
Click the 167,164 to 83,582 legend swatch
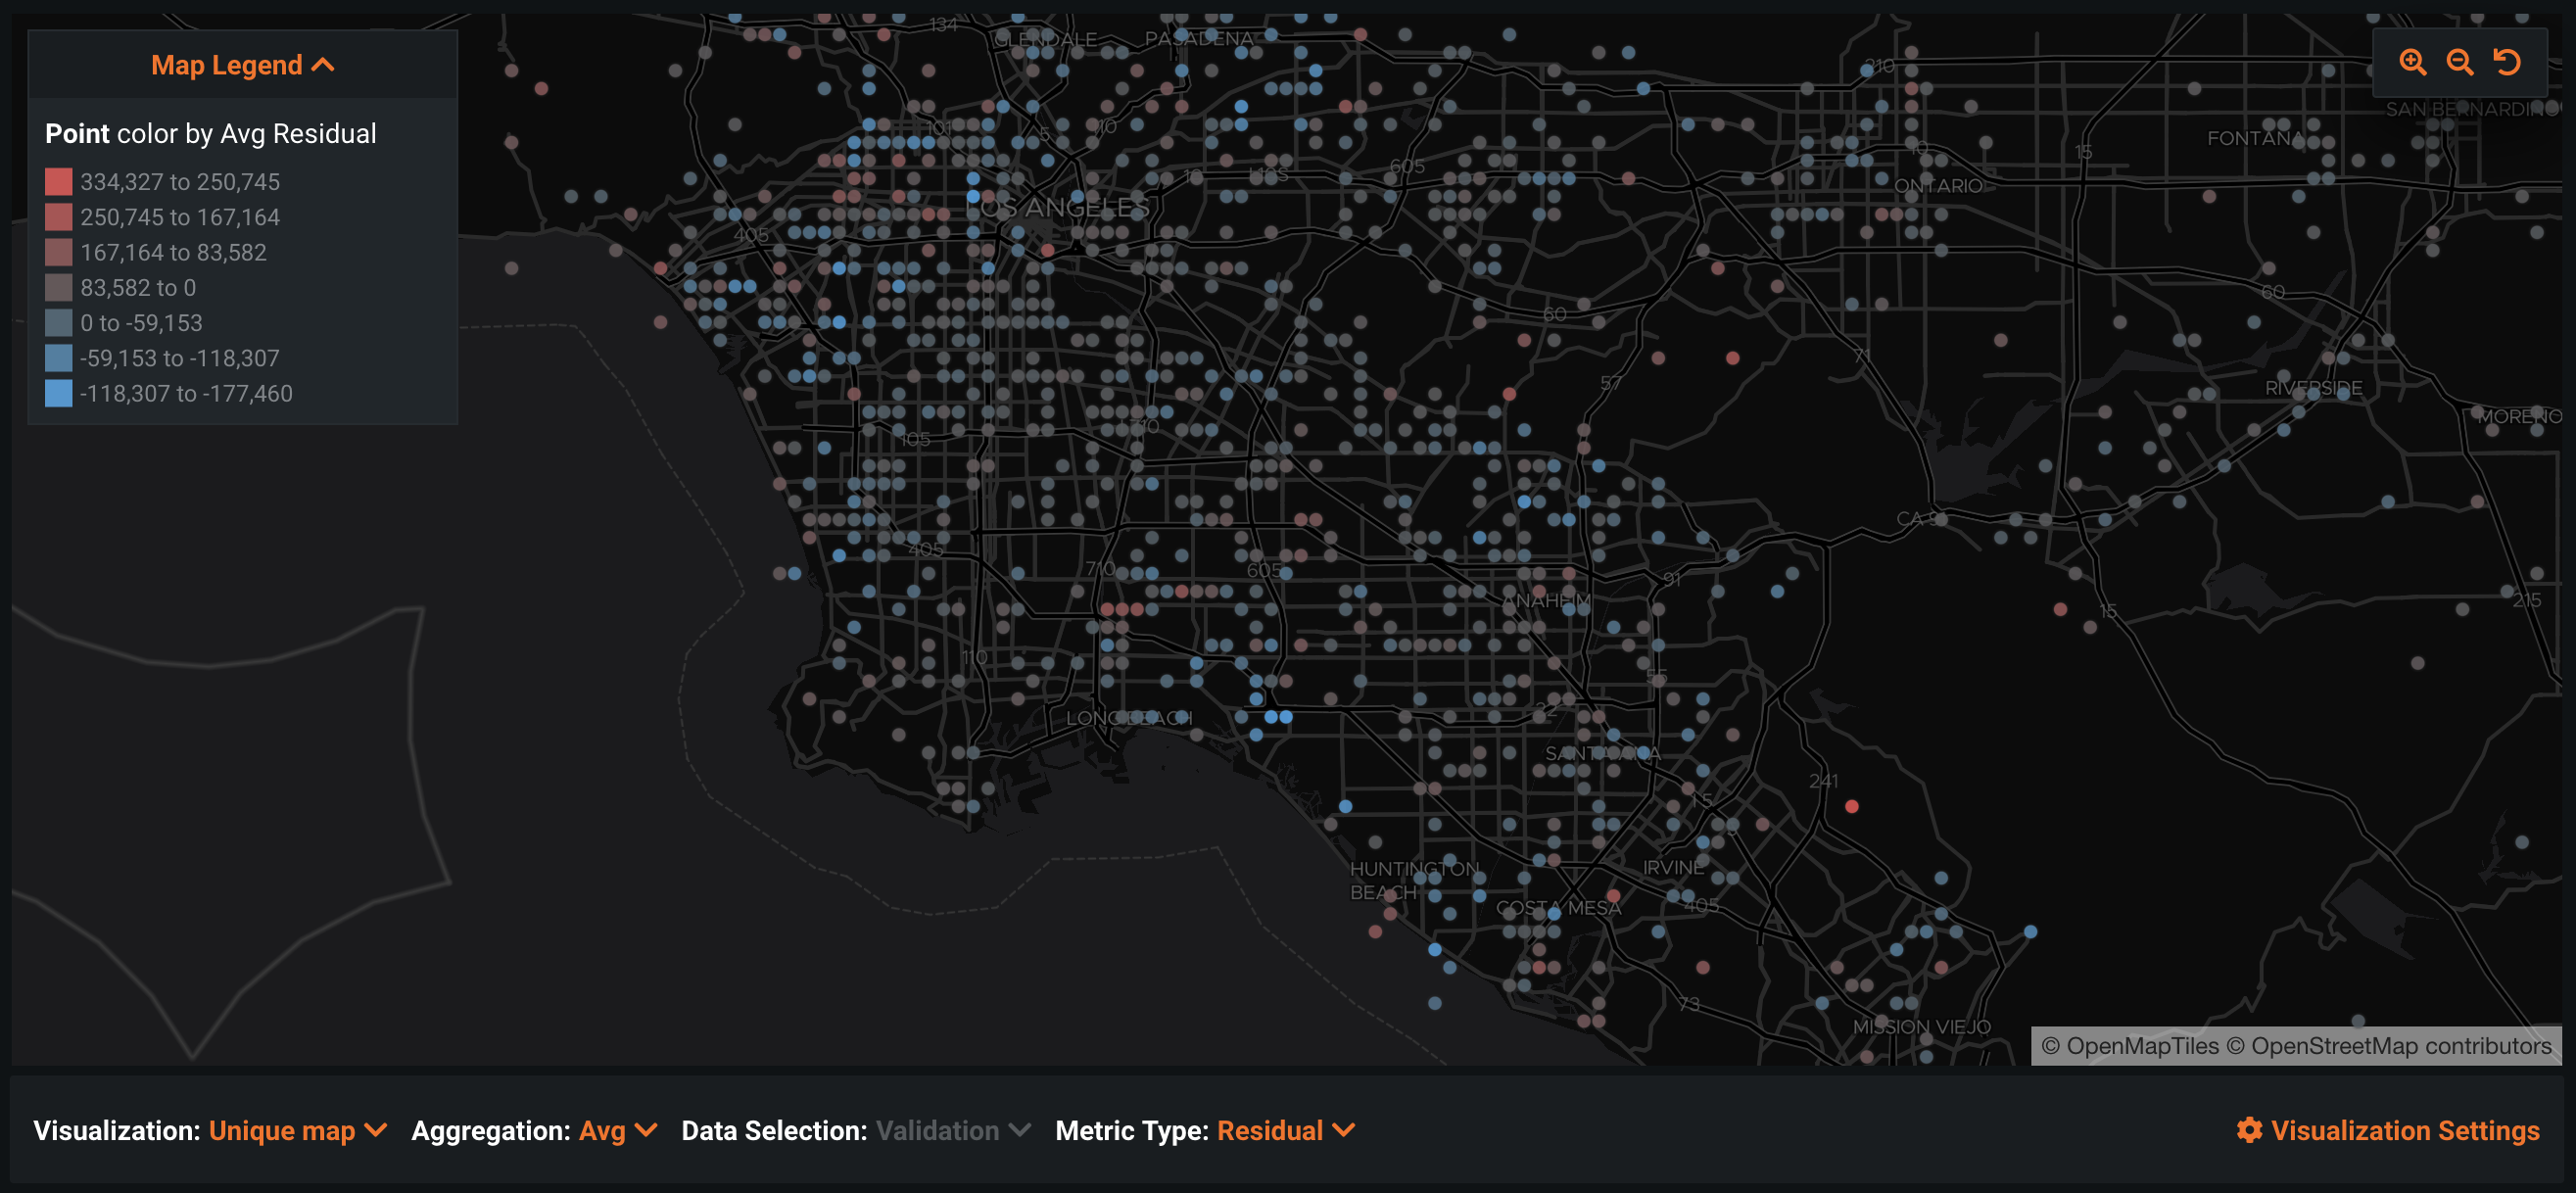pos(58,252)
